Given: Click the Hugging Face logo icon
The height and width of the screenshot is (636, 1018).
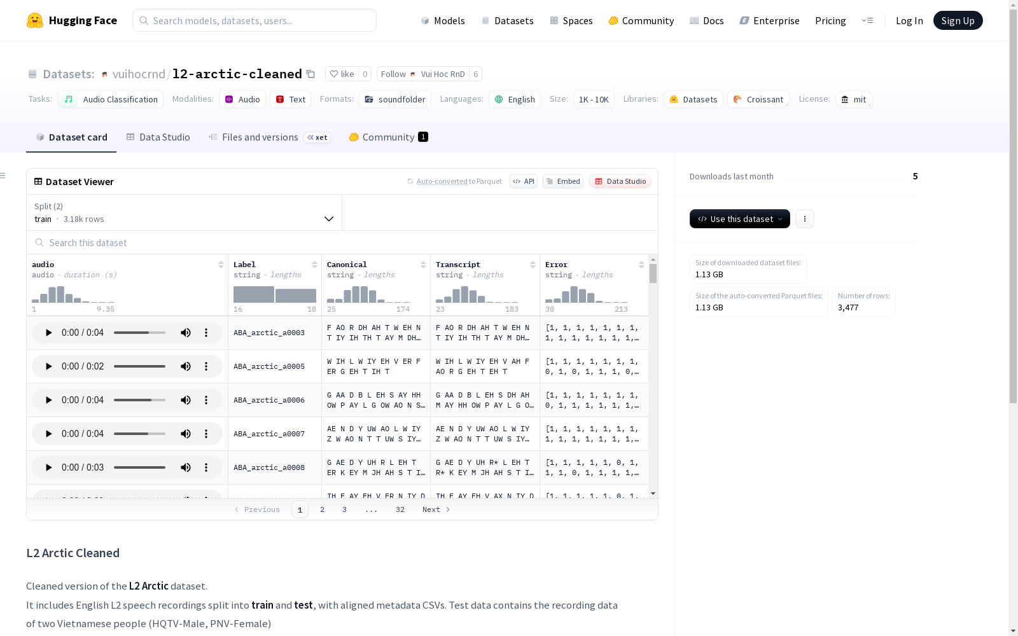Looking at the screenshot, I should coord(35,20).
